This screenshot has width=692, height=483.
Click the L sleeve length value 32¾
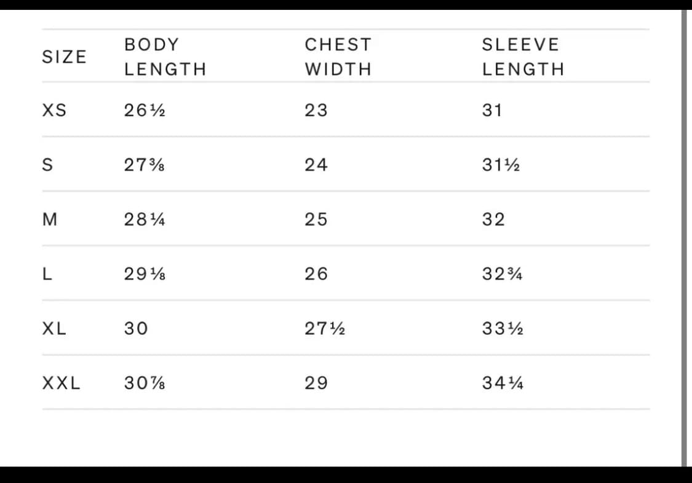(x=503, y=274)
